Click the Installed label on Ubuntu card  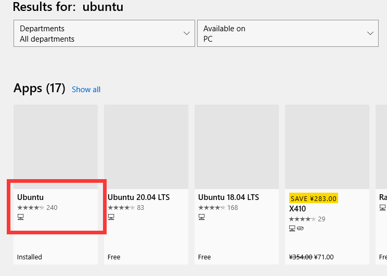click(x=30, y=257)
